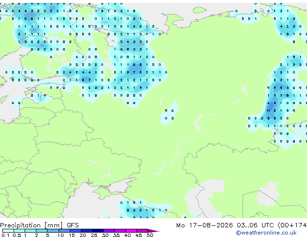The width and height of the screenshot is (307, 237).
Task: Open the weatheronline.co.uk copyright link
Action: (x=266, y=233)
